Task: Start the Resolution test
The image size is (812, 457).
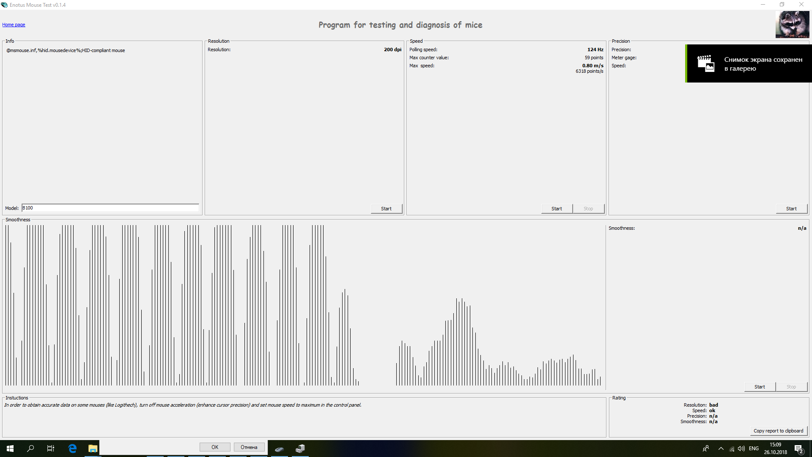Action: coord(386,209)
